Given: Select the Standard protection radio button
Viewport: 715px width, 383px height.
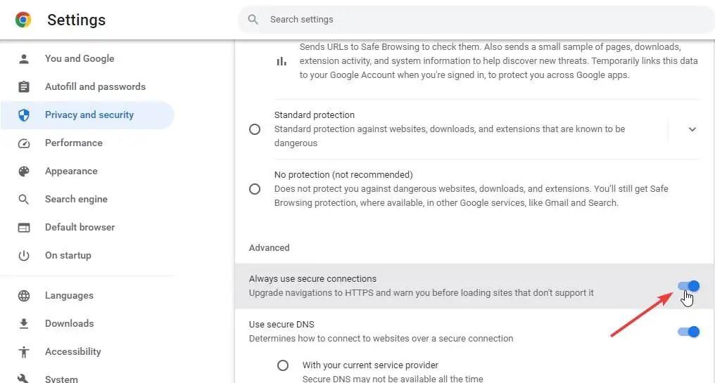Looking at the screenshot, I should click(x=255, y=129).
